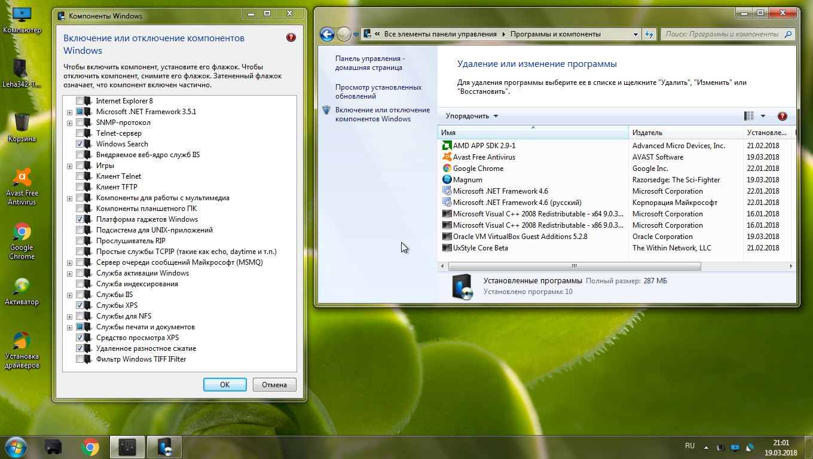Launch Avast Free Antivirus desktop shortcut
Screen dimensions: 813x459
(x=22, y=186)
